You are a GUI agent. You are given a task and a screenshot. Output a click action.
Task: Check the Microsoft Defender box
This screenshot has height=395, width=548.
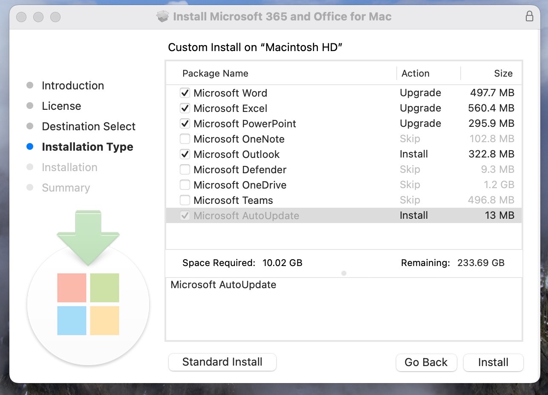[185, 169]
